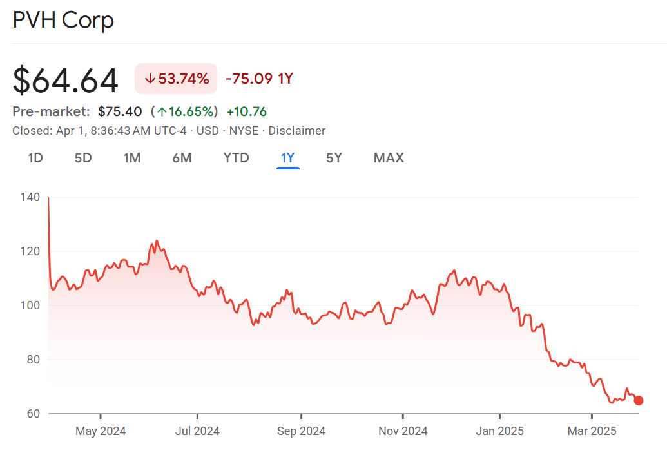Switch to the 1D time range
Image resolution: width=667 pixels, height=455 pixels.
(x=35, y=158)
